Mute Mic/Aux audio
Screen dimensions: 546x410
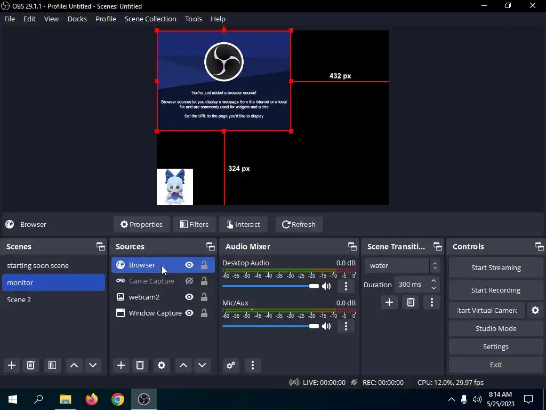pyautogui.click(x=326, y=326)
